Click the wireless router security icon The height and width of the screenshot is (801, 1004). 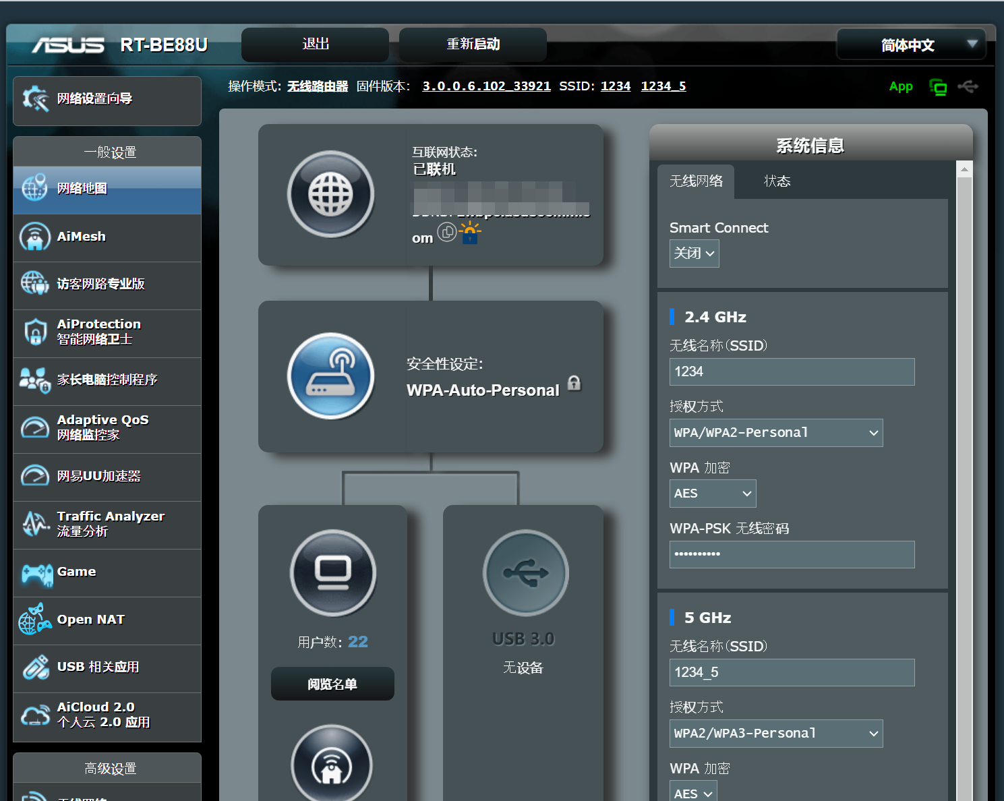coord(330,376)
